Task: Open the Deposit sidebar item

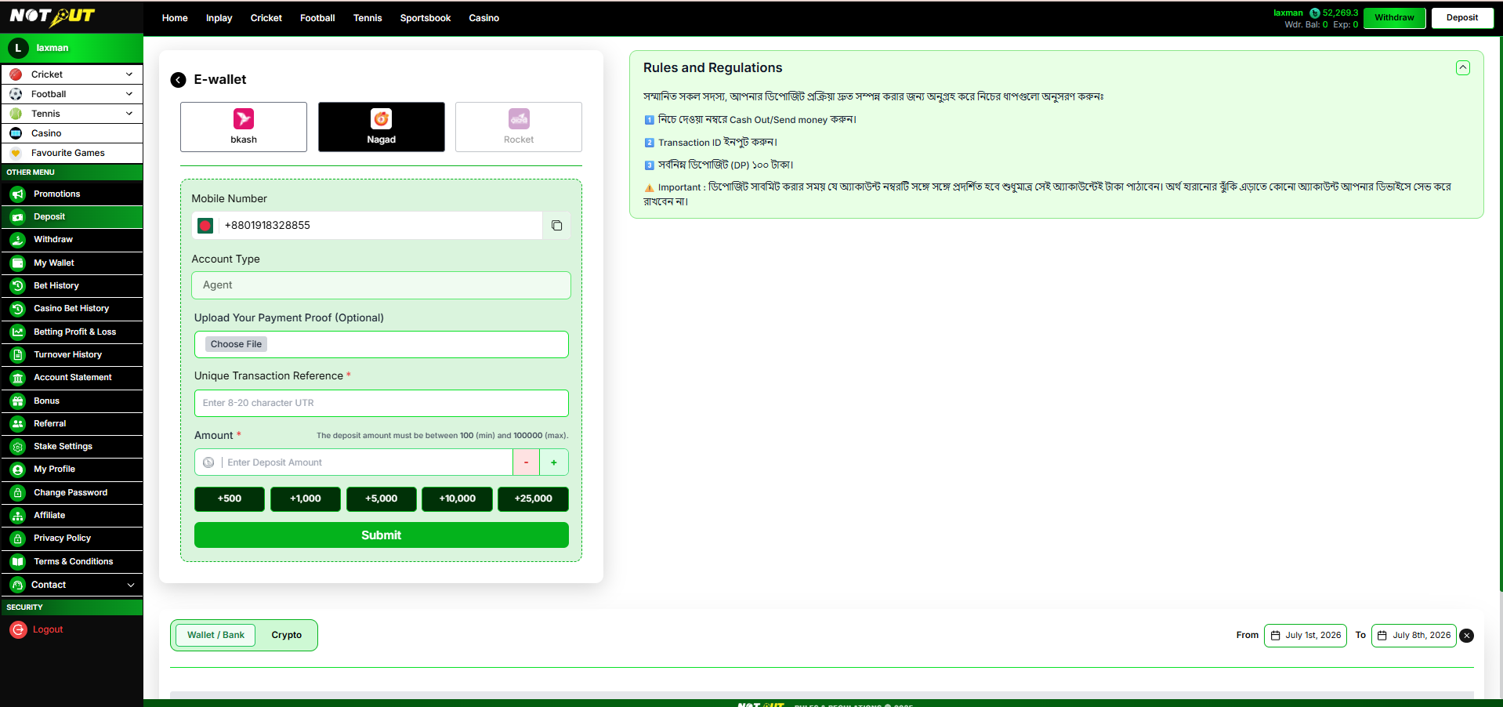Action: [72, 217]
